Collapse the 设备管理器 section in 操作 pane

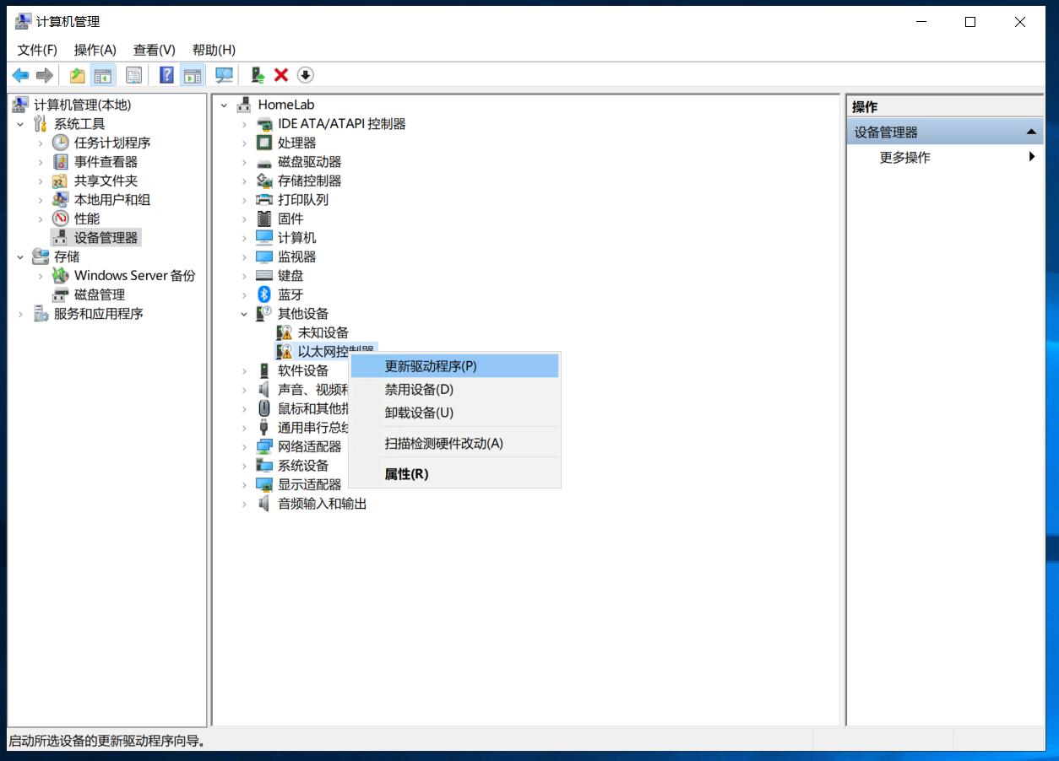pyautogui.click(x=1030, y=132)
